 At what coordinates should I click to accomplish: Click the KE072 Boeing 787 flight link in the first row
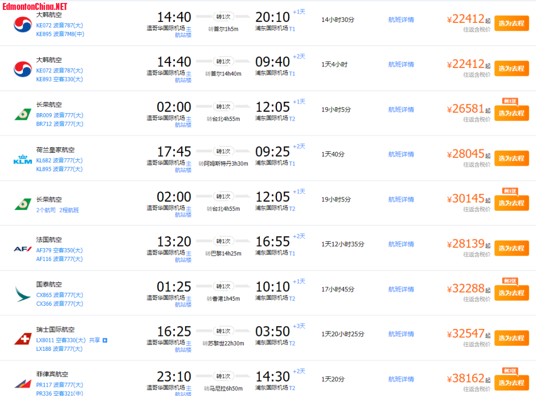tap(60, 25)
